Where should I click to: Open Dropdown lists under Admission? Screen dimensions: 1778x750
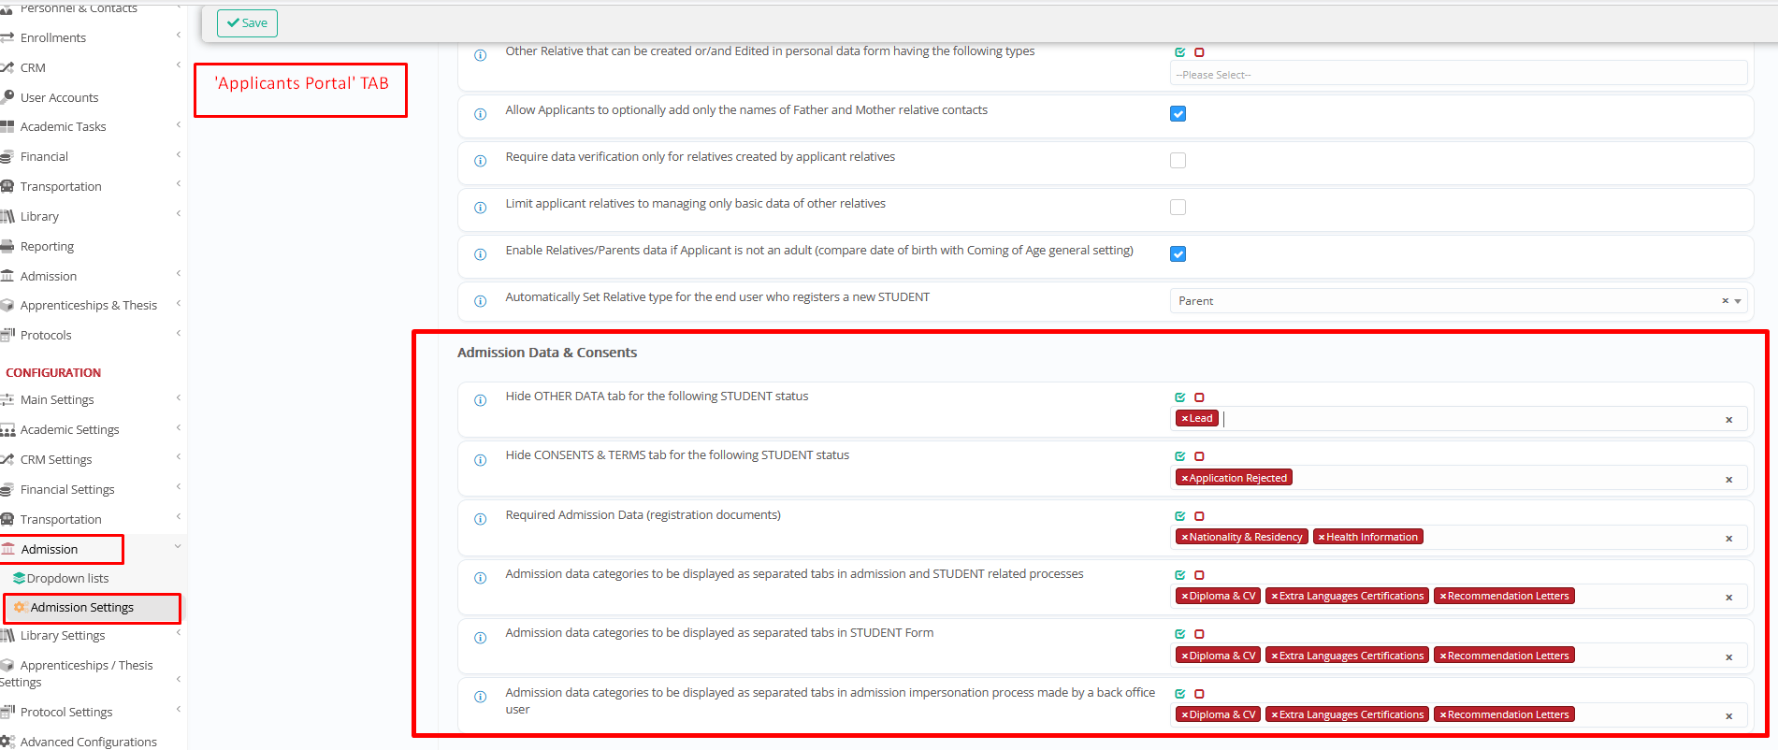pos(67,579)
